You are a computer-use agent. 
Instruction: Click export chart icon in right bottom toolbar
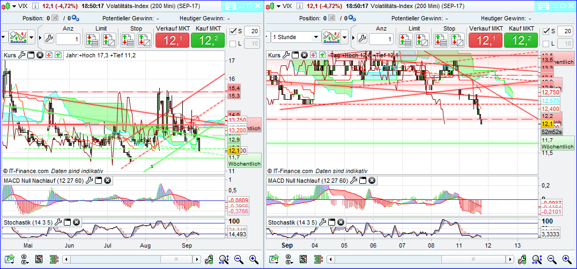pyautogui.click(x=274, y=259)
